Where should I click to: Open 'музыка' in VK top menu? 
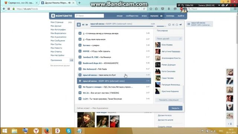tap(154, 16)
